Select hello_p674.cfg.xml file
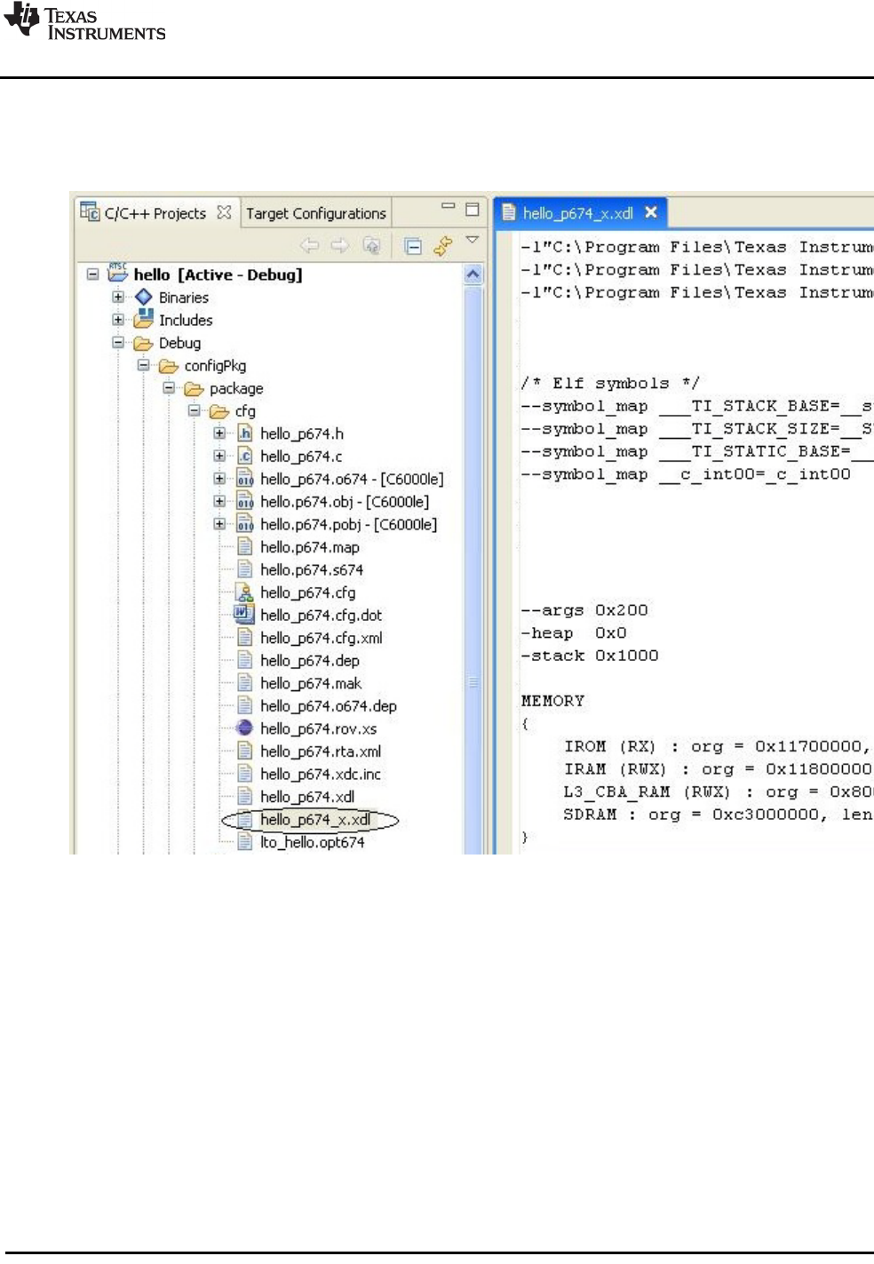The image size is (874, 1264). (322, 638)
